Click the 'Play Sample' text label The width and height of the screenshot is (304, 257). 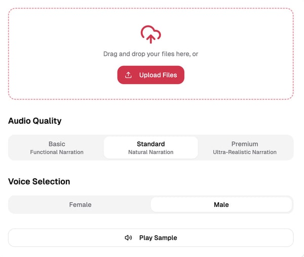tap(158, 238)
